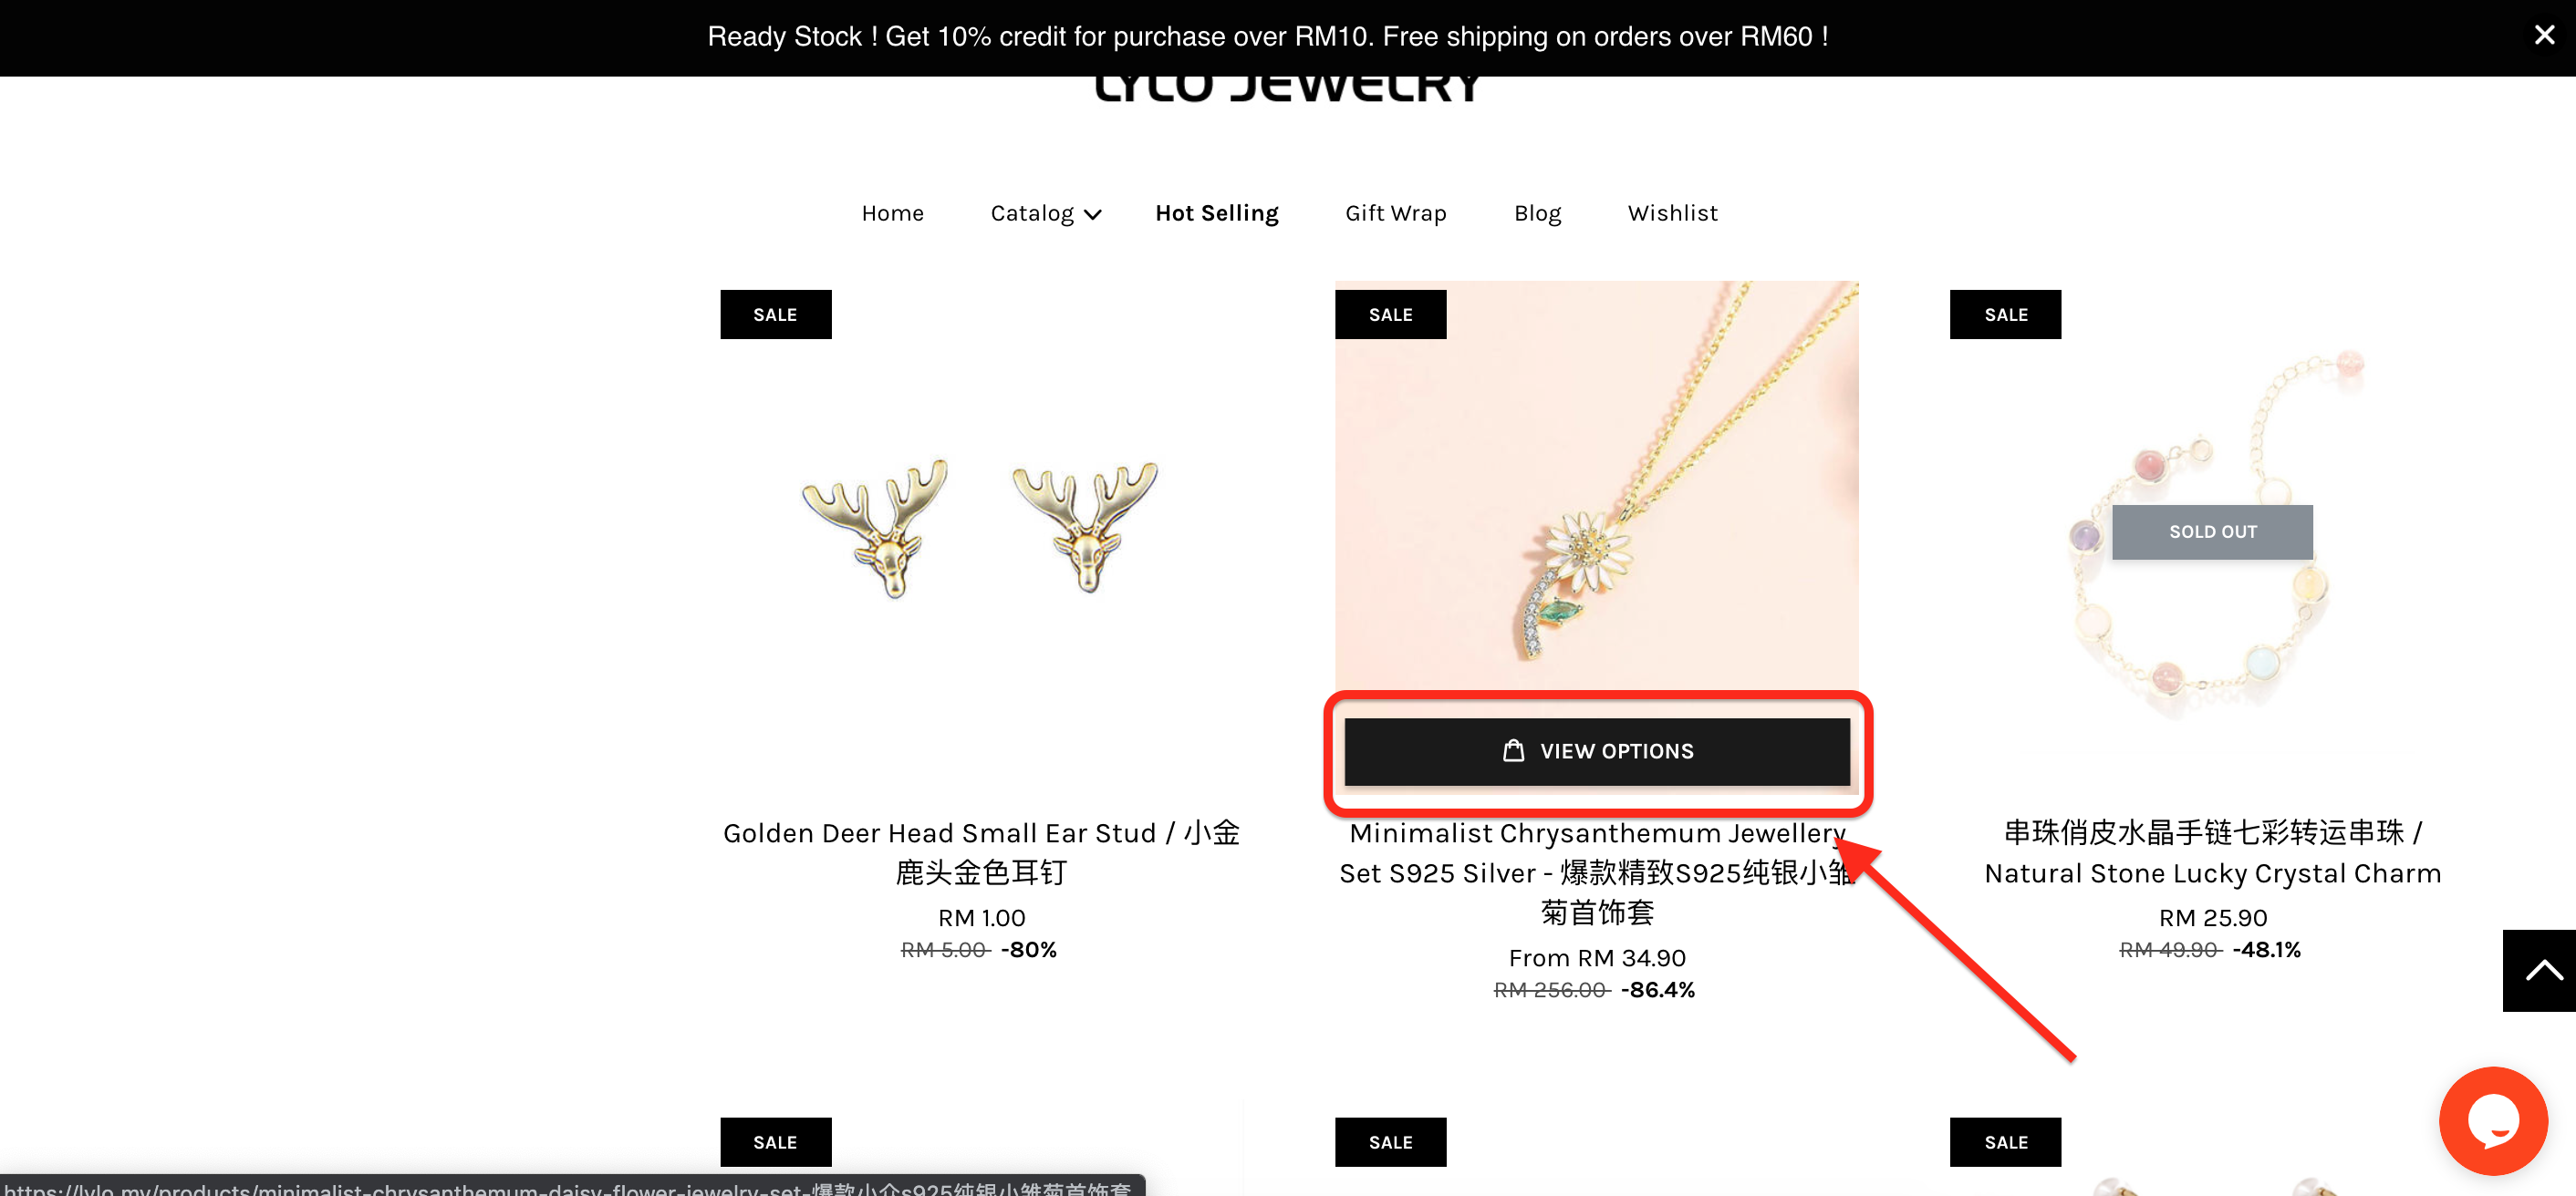Viewport: 2576px width, 1196px height.
Task: Open the orange chat bubble widget
Action: coord(2492,1120)
